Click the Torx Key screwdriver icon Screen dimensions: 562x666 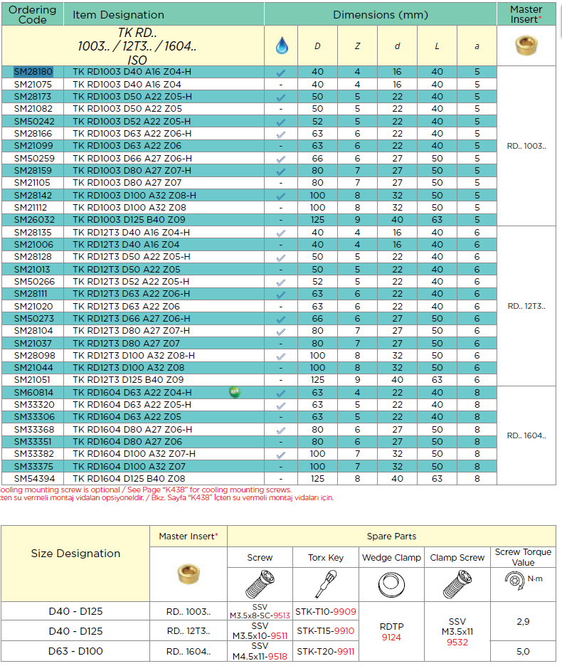tap(326, 584)
